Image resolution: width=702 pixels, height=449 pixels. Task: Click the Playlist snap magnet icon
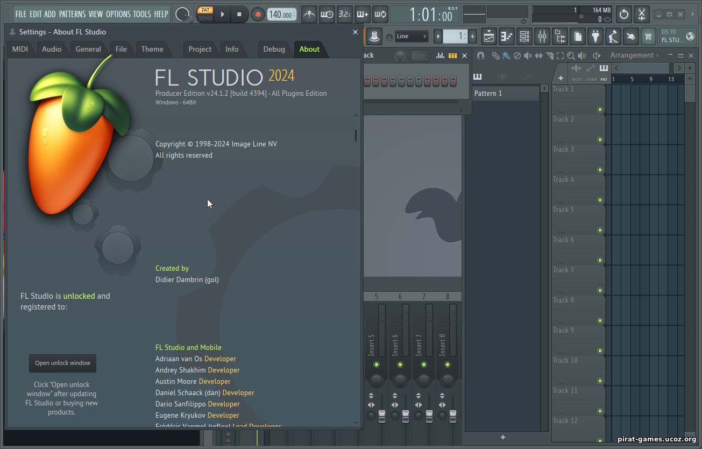click(x=481, y=55)
